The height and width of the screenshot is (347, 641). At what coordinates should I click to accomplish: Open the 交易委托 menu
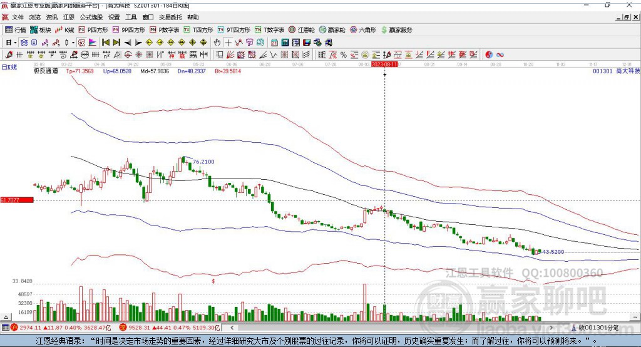pyautogui.click(x=170, y=17)
